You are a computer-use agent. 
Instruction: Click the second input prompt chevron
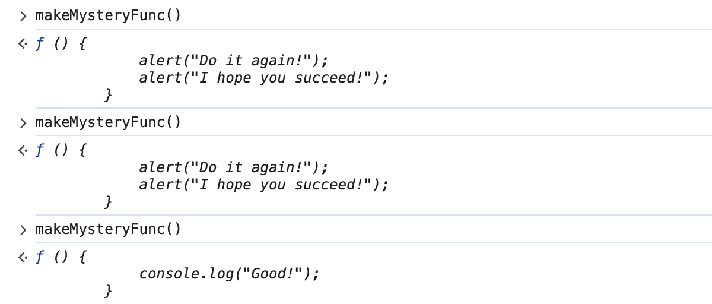click(23, 123)
